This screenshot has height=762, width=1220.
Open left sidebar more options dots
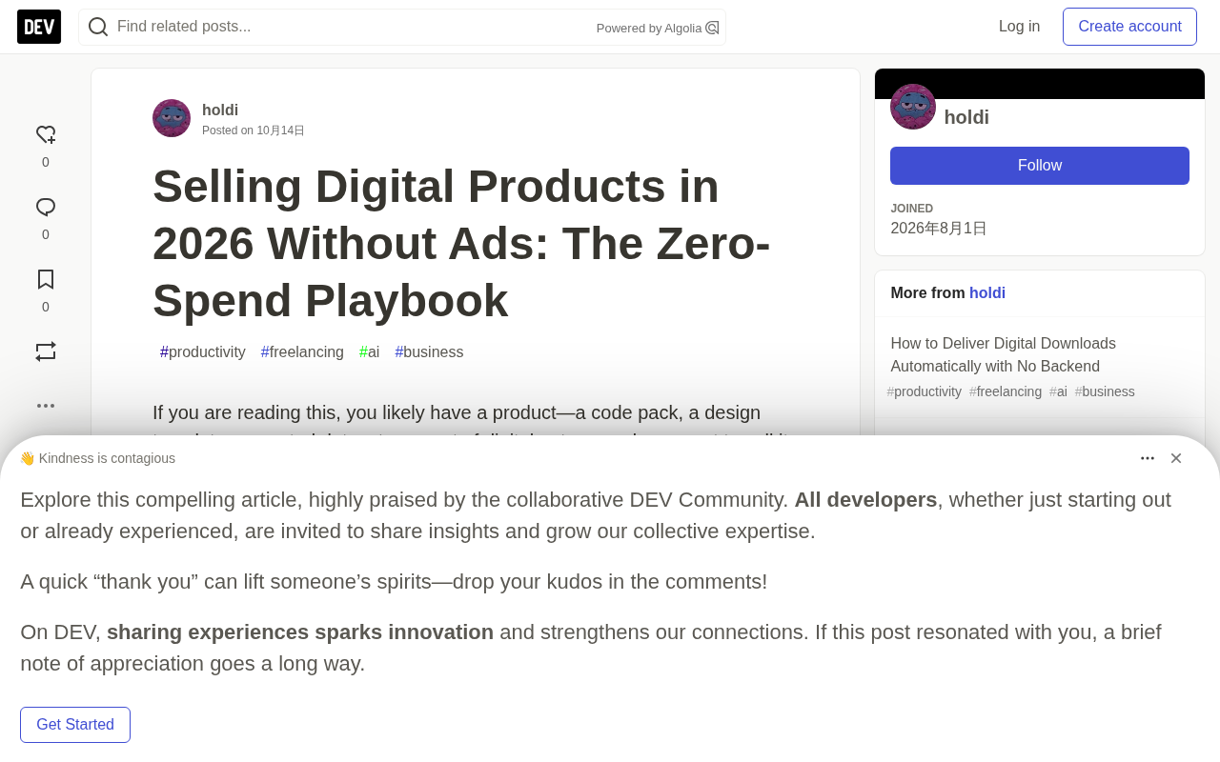click(x=46, y=406)
